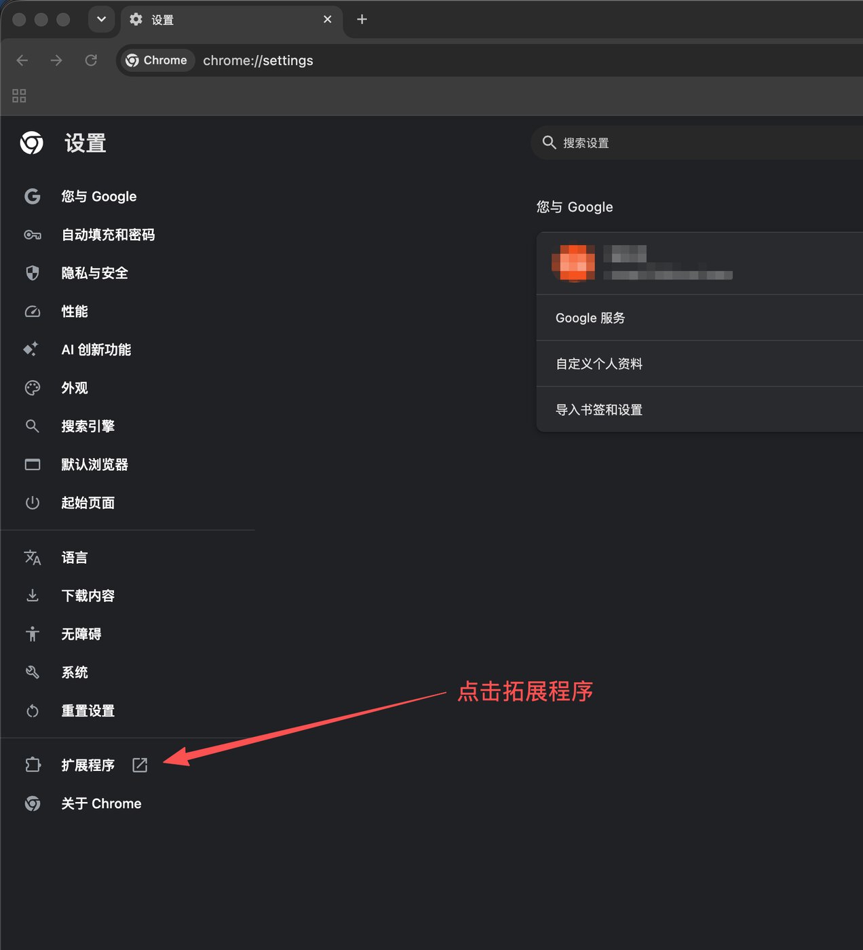This screenshot has width=863, height=950.
Task: Open 关于 Chrome page
Action: coord(101,803)
